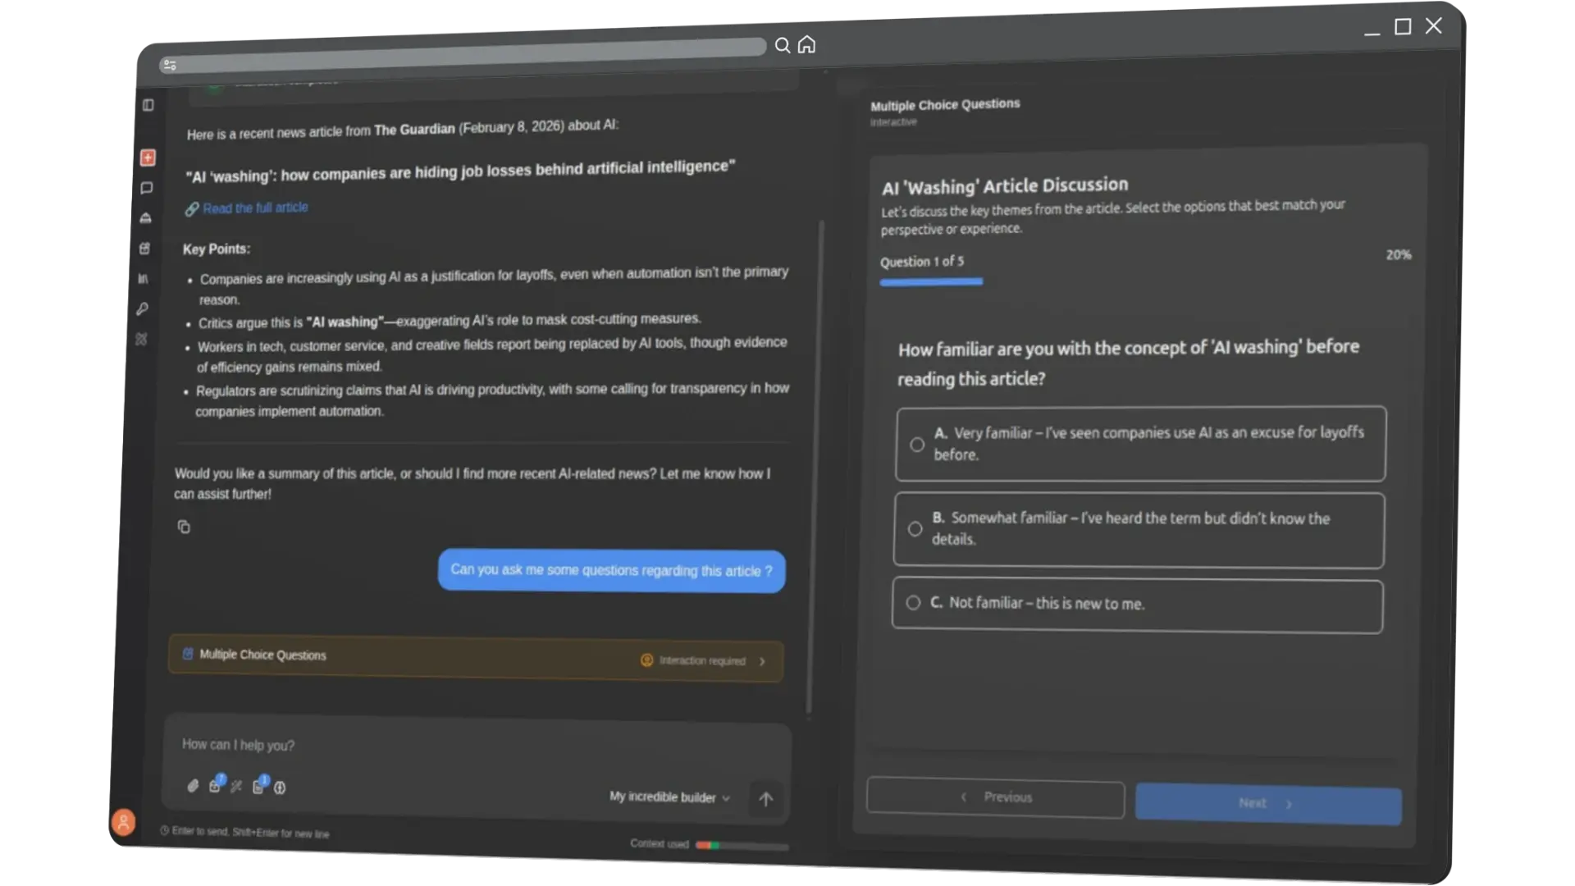Open the attachment paperclip icon
Image resolution: width=1575 pixels, height=886 pixels.
tap(194, 786)
